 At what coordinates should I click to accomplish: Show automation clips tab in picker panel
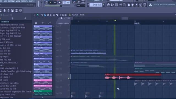click(50, 23)
